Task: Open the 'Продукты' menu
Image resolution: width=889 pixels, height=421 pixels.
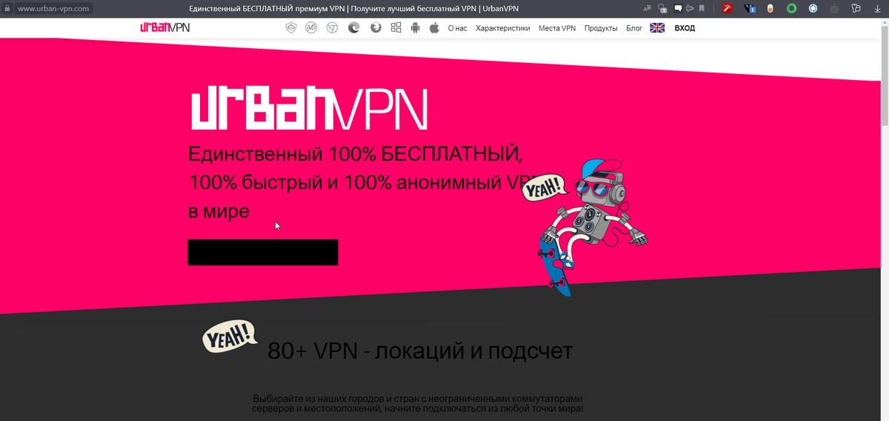Action: point(601,28)
